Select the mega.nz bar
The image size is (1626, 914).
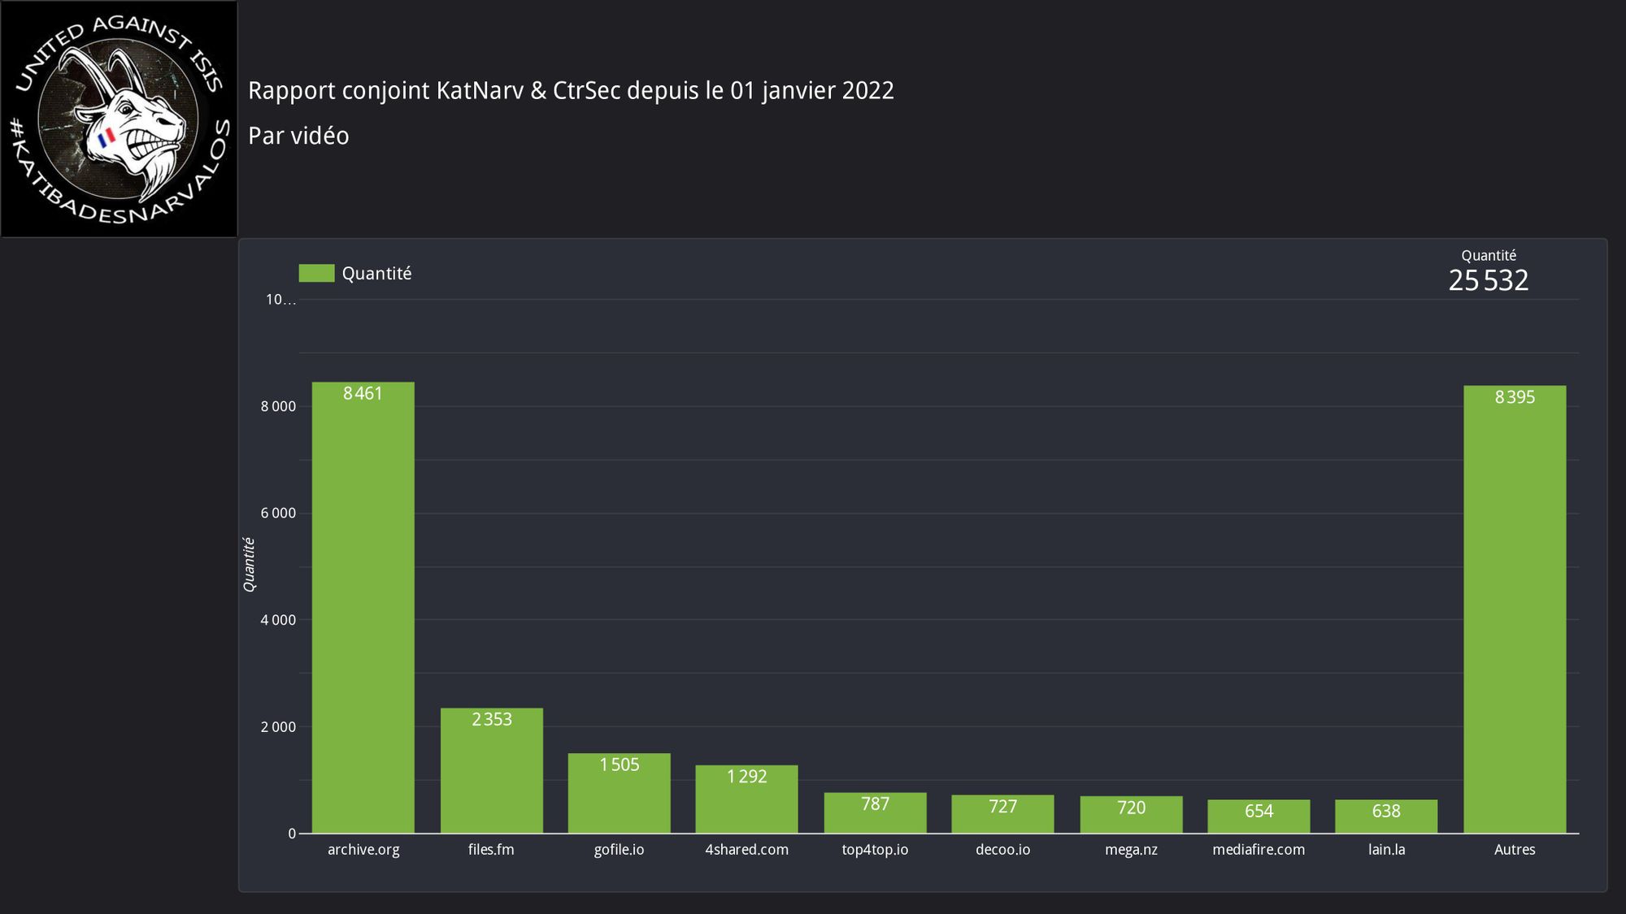coord(1131,815)
